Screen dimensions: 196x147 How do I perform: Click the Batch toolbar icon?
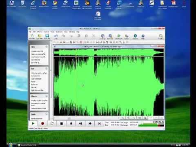click(127, 36)
